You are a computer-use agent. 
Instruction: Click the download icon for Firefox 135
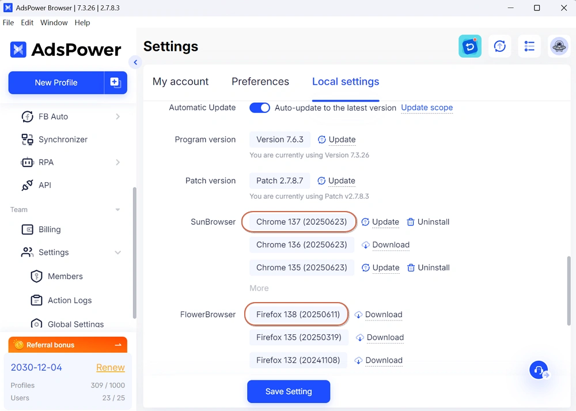360,337
